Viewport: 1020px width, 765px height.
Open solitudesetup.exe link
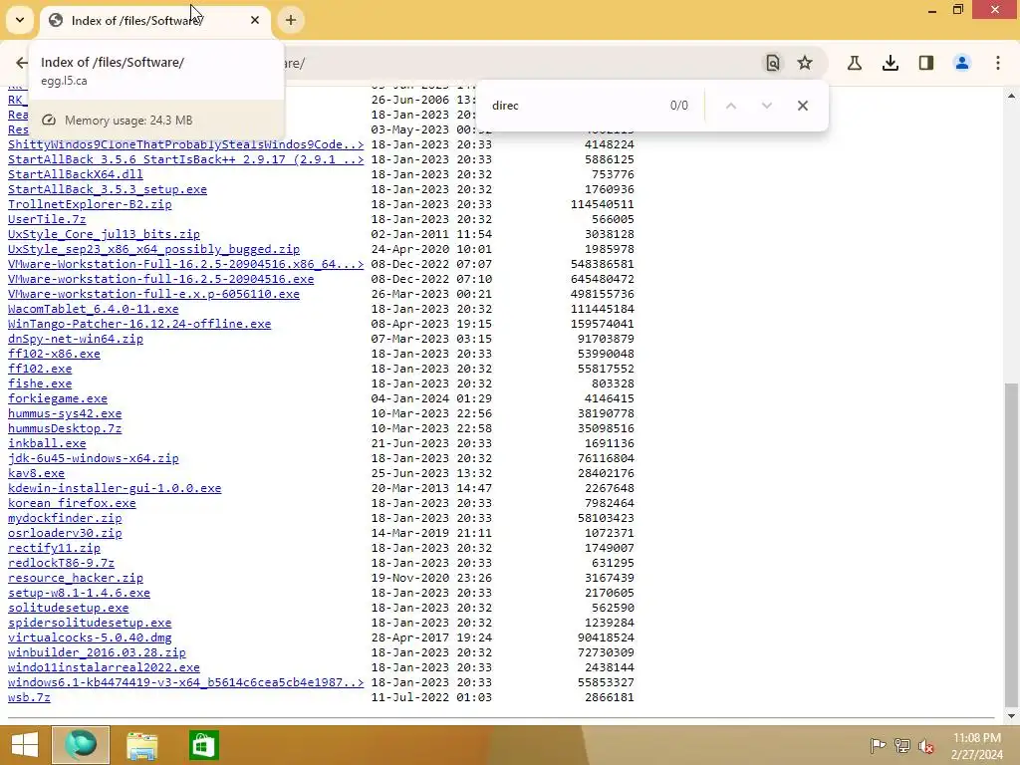pyautogui.click(x=69, y=609)
